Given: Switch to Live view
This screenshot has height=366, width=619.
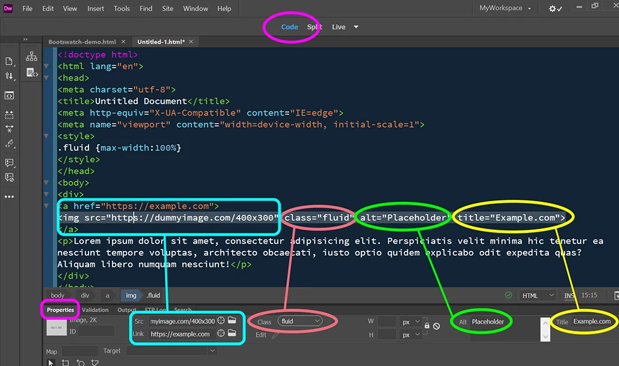Looking at the screenshot, I should click(339, 27).
